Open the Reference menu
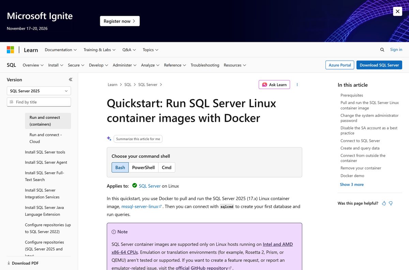Screen dimensions: 409x270 pos(175,65)
